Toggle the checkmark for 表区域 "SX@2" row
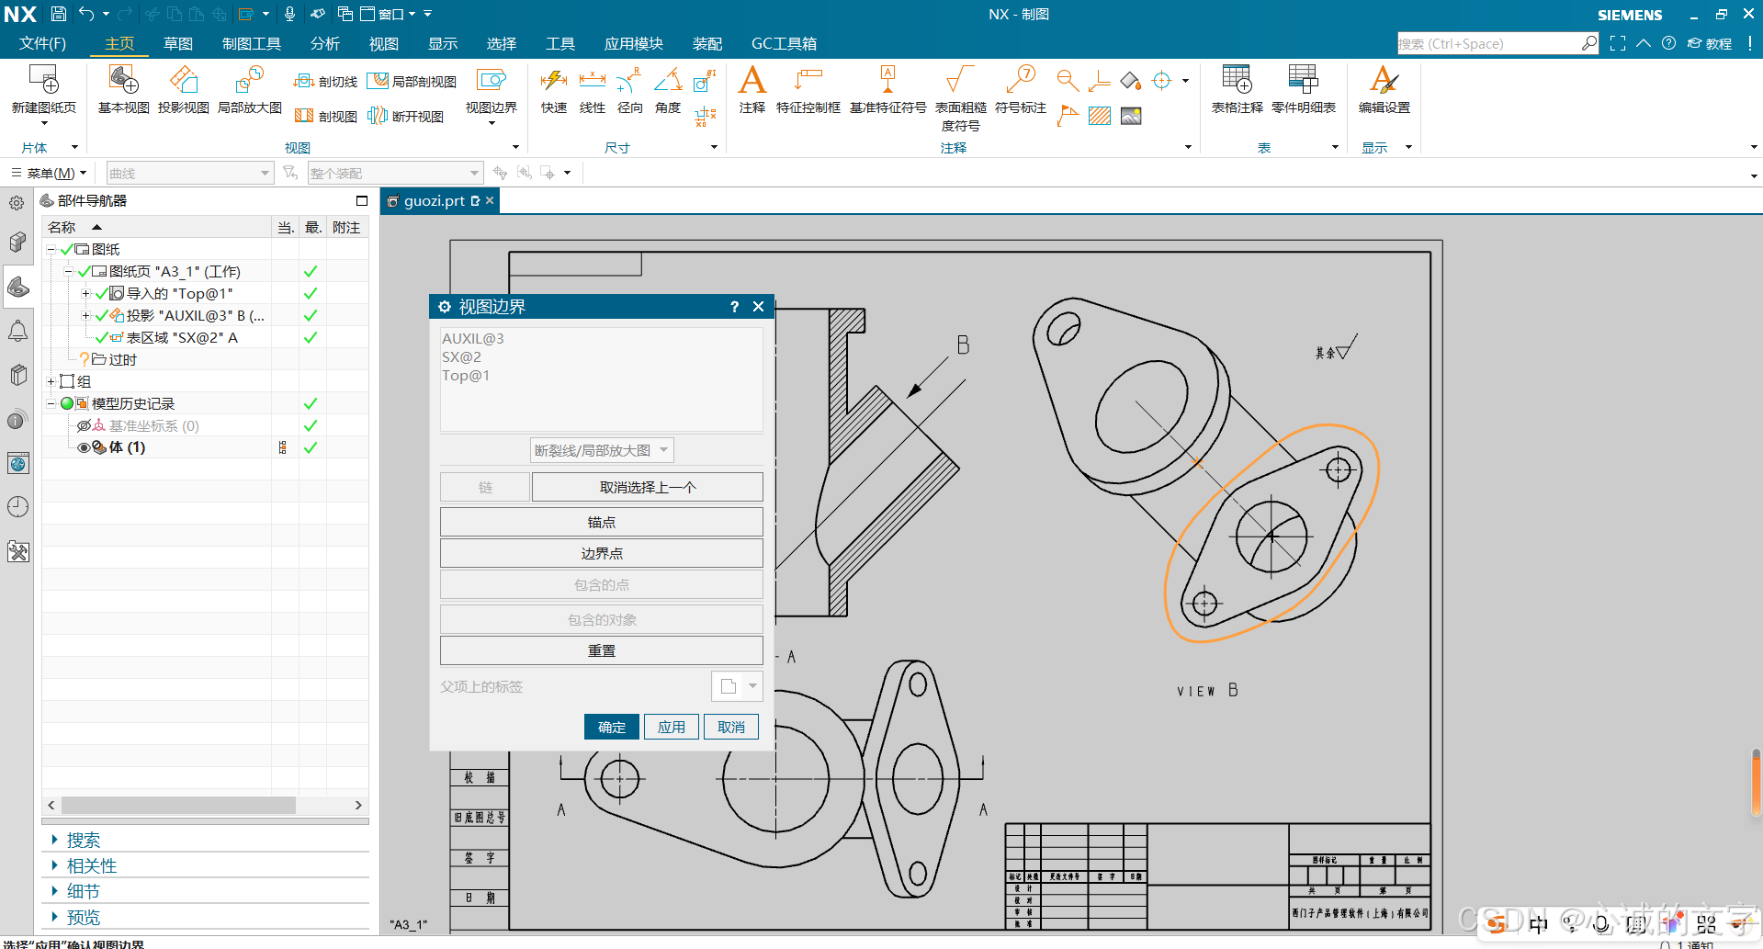This screenshot has height=949, width=1763. 311,337
